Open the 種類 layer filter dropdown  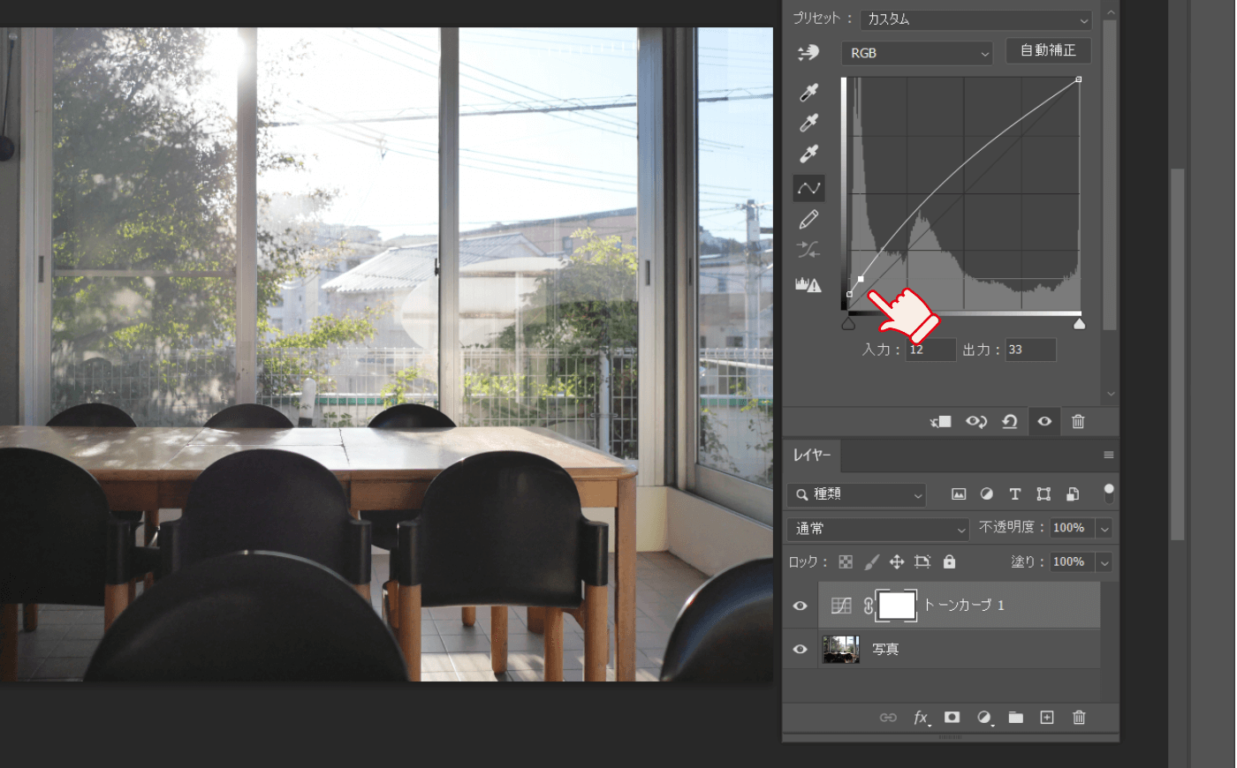pos(856,494)
